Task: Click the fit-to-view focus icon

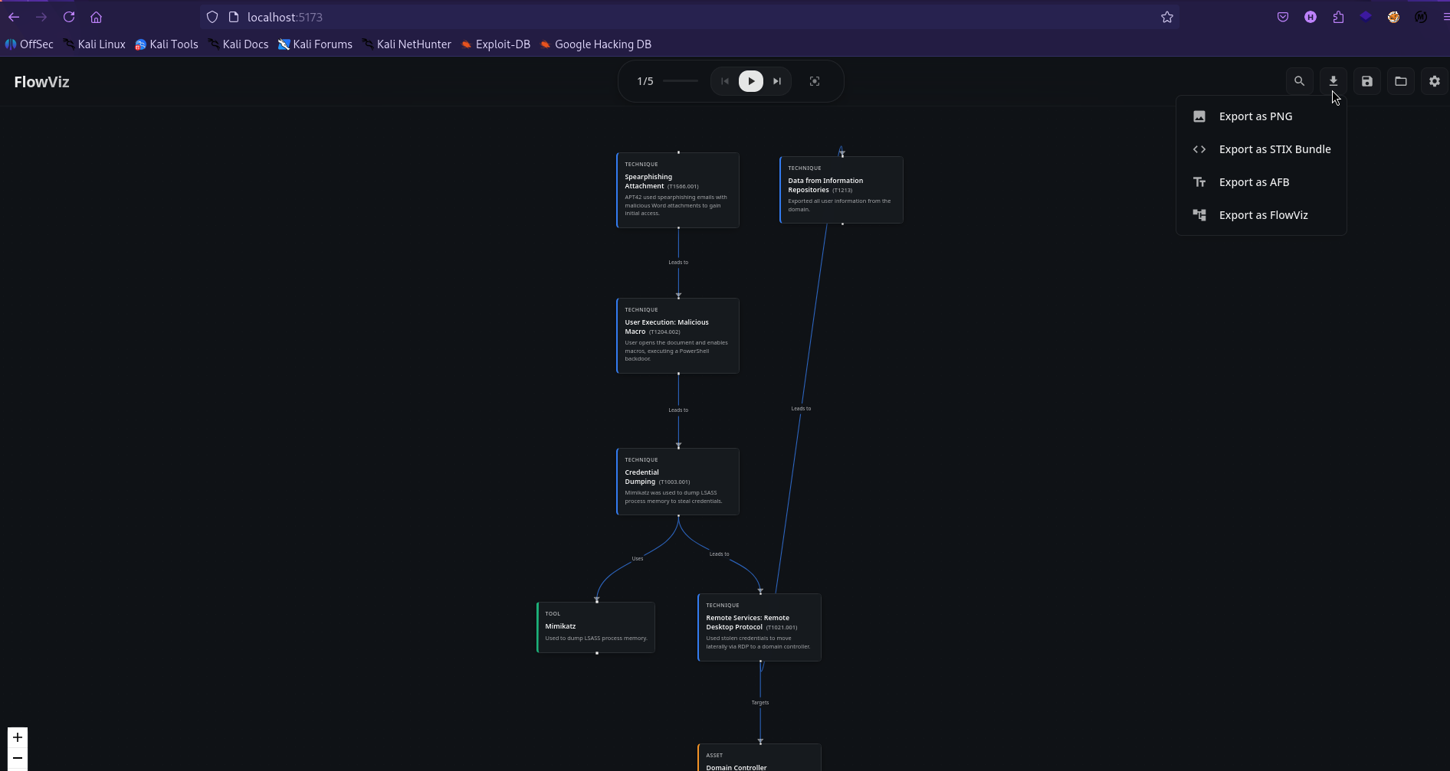Action: [815, 81]
